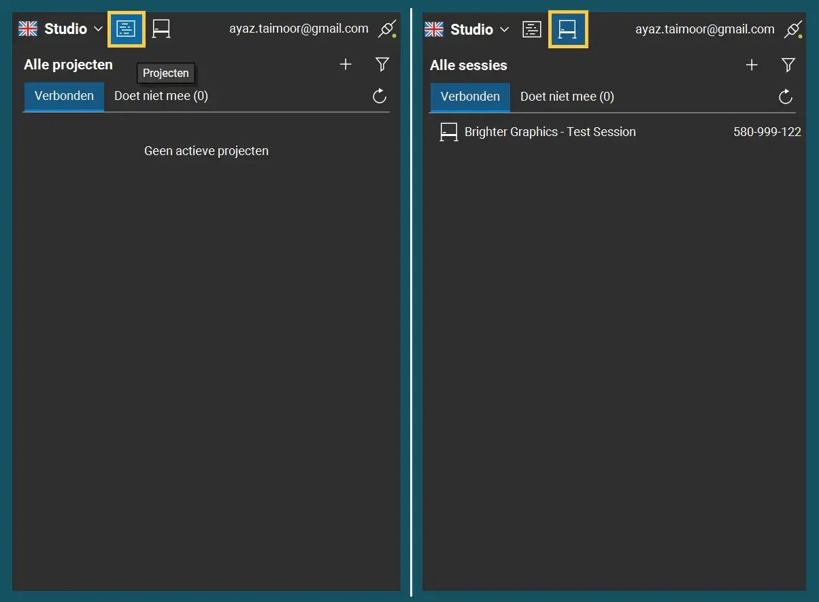This screenshot has height=602, width=819.
Task: Click Geen actieve projecten message
Action: pos(206,151)
